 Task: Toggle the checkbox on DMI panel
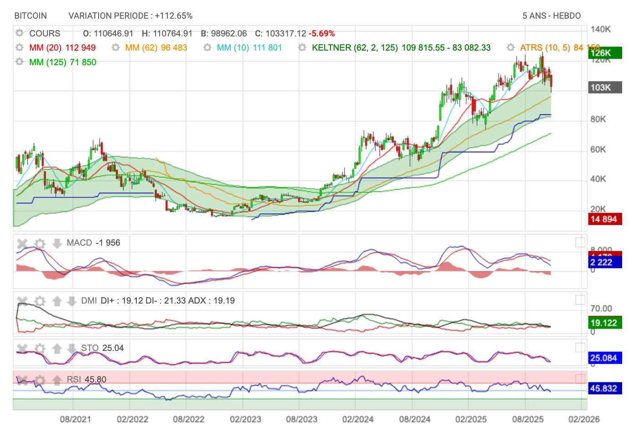pos(580,300)
